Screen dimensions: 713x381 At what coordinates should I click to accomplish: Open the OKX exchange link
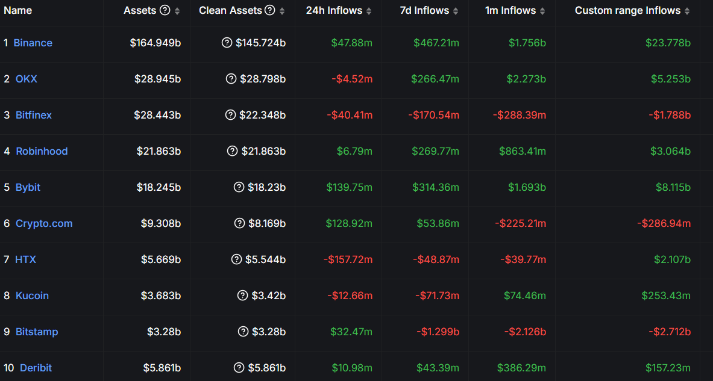click(27, 79)
